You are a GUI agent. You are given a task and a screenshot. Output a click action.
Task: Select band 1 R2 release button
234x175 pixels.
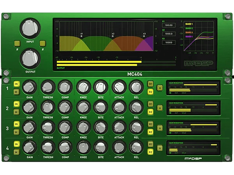[x=151, y=92]
